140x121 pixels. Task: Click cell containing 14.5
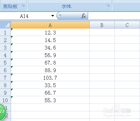click(x=50, y=40)
